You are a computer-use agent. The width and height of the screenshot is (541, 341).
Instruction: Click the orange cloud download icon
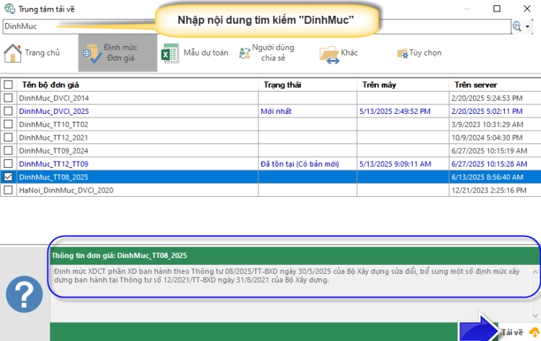(535, 332)
